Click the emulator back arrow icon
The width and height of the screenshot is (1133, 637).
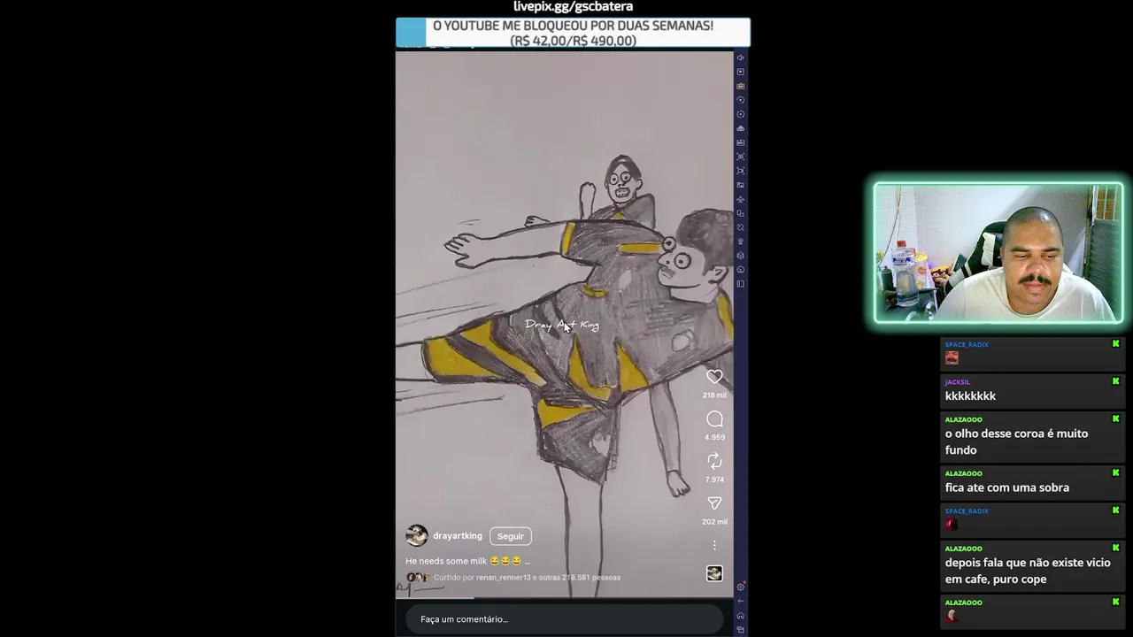point(740,602)
